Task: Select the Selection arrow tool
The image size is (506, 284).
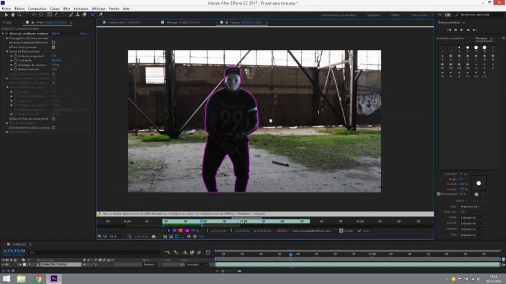Action: tap(6, 14)
